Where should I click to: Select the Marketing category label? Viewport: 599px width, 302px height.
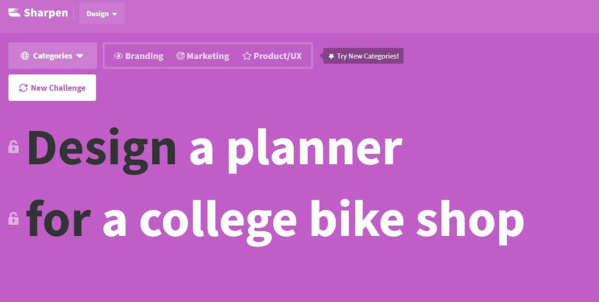point(208,56)
